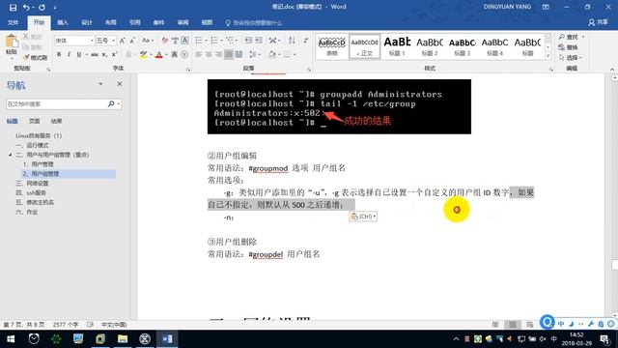The height and width of the screenshot is (348, 618).
Task: Click Center alignment icon
Action: pyautogui.click(x=209, y=54)
